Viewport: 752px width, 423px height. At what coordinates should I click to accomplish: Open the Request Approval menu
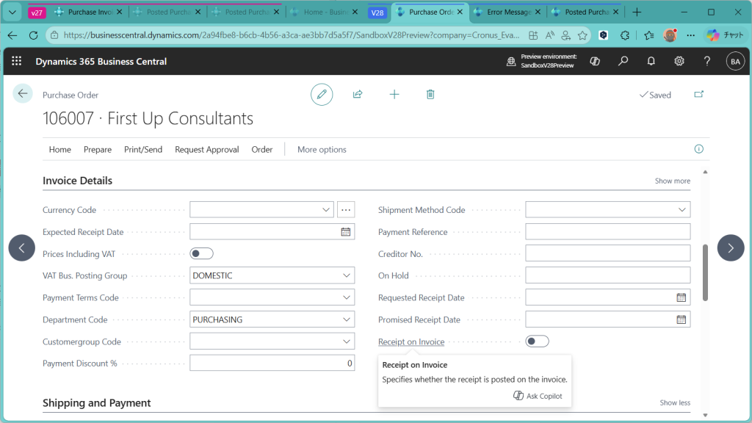point(206,150)
